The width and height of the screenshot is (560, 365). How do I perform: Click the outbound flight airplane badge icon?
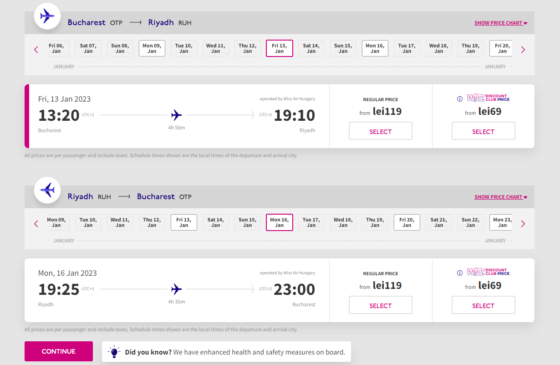(47, 16)
